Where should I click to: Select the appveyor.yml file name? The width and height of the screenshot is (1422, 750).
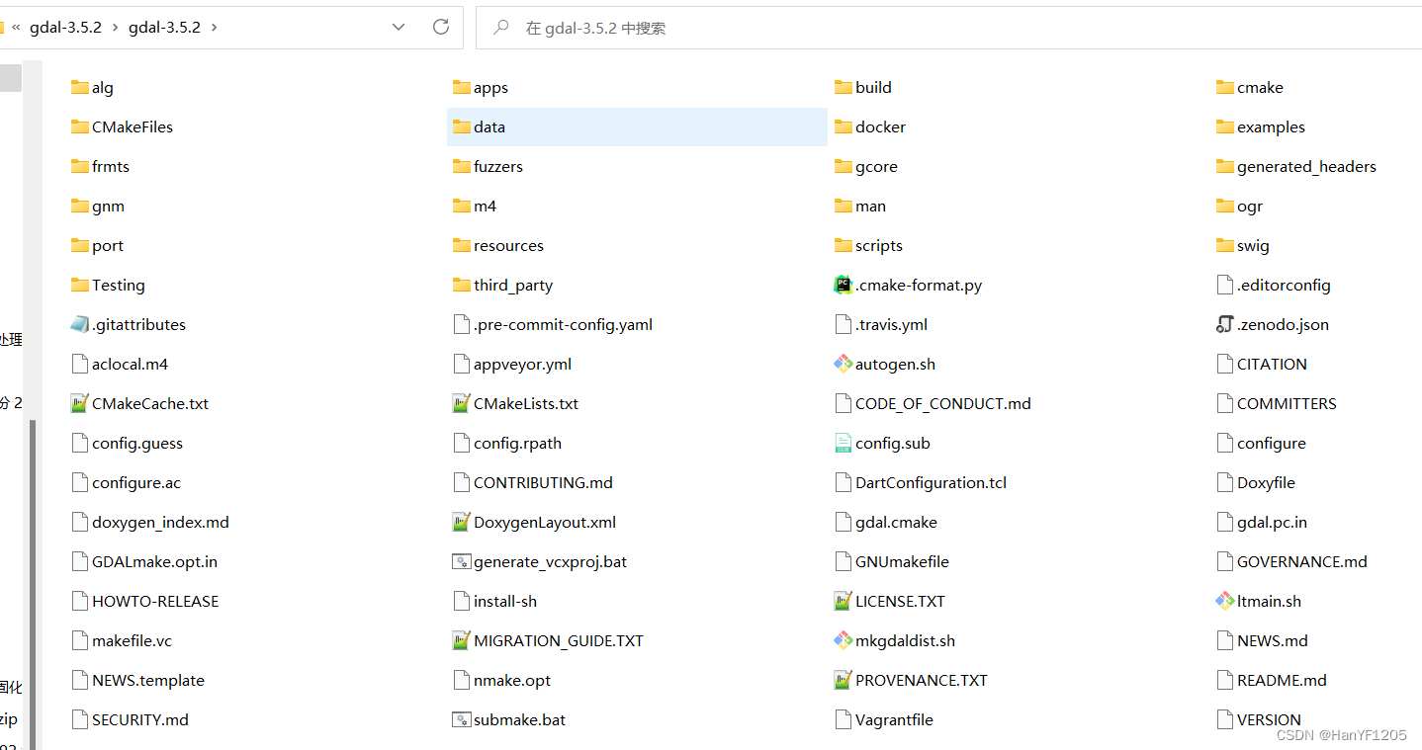pos(522,364)
